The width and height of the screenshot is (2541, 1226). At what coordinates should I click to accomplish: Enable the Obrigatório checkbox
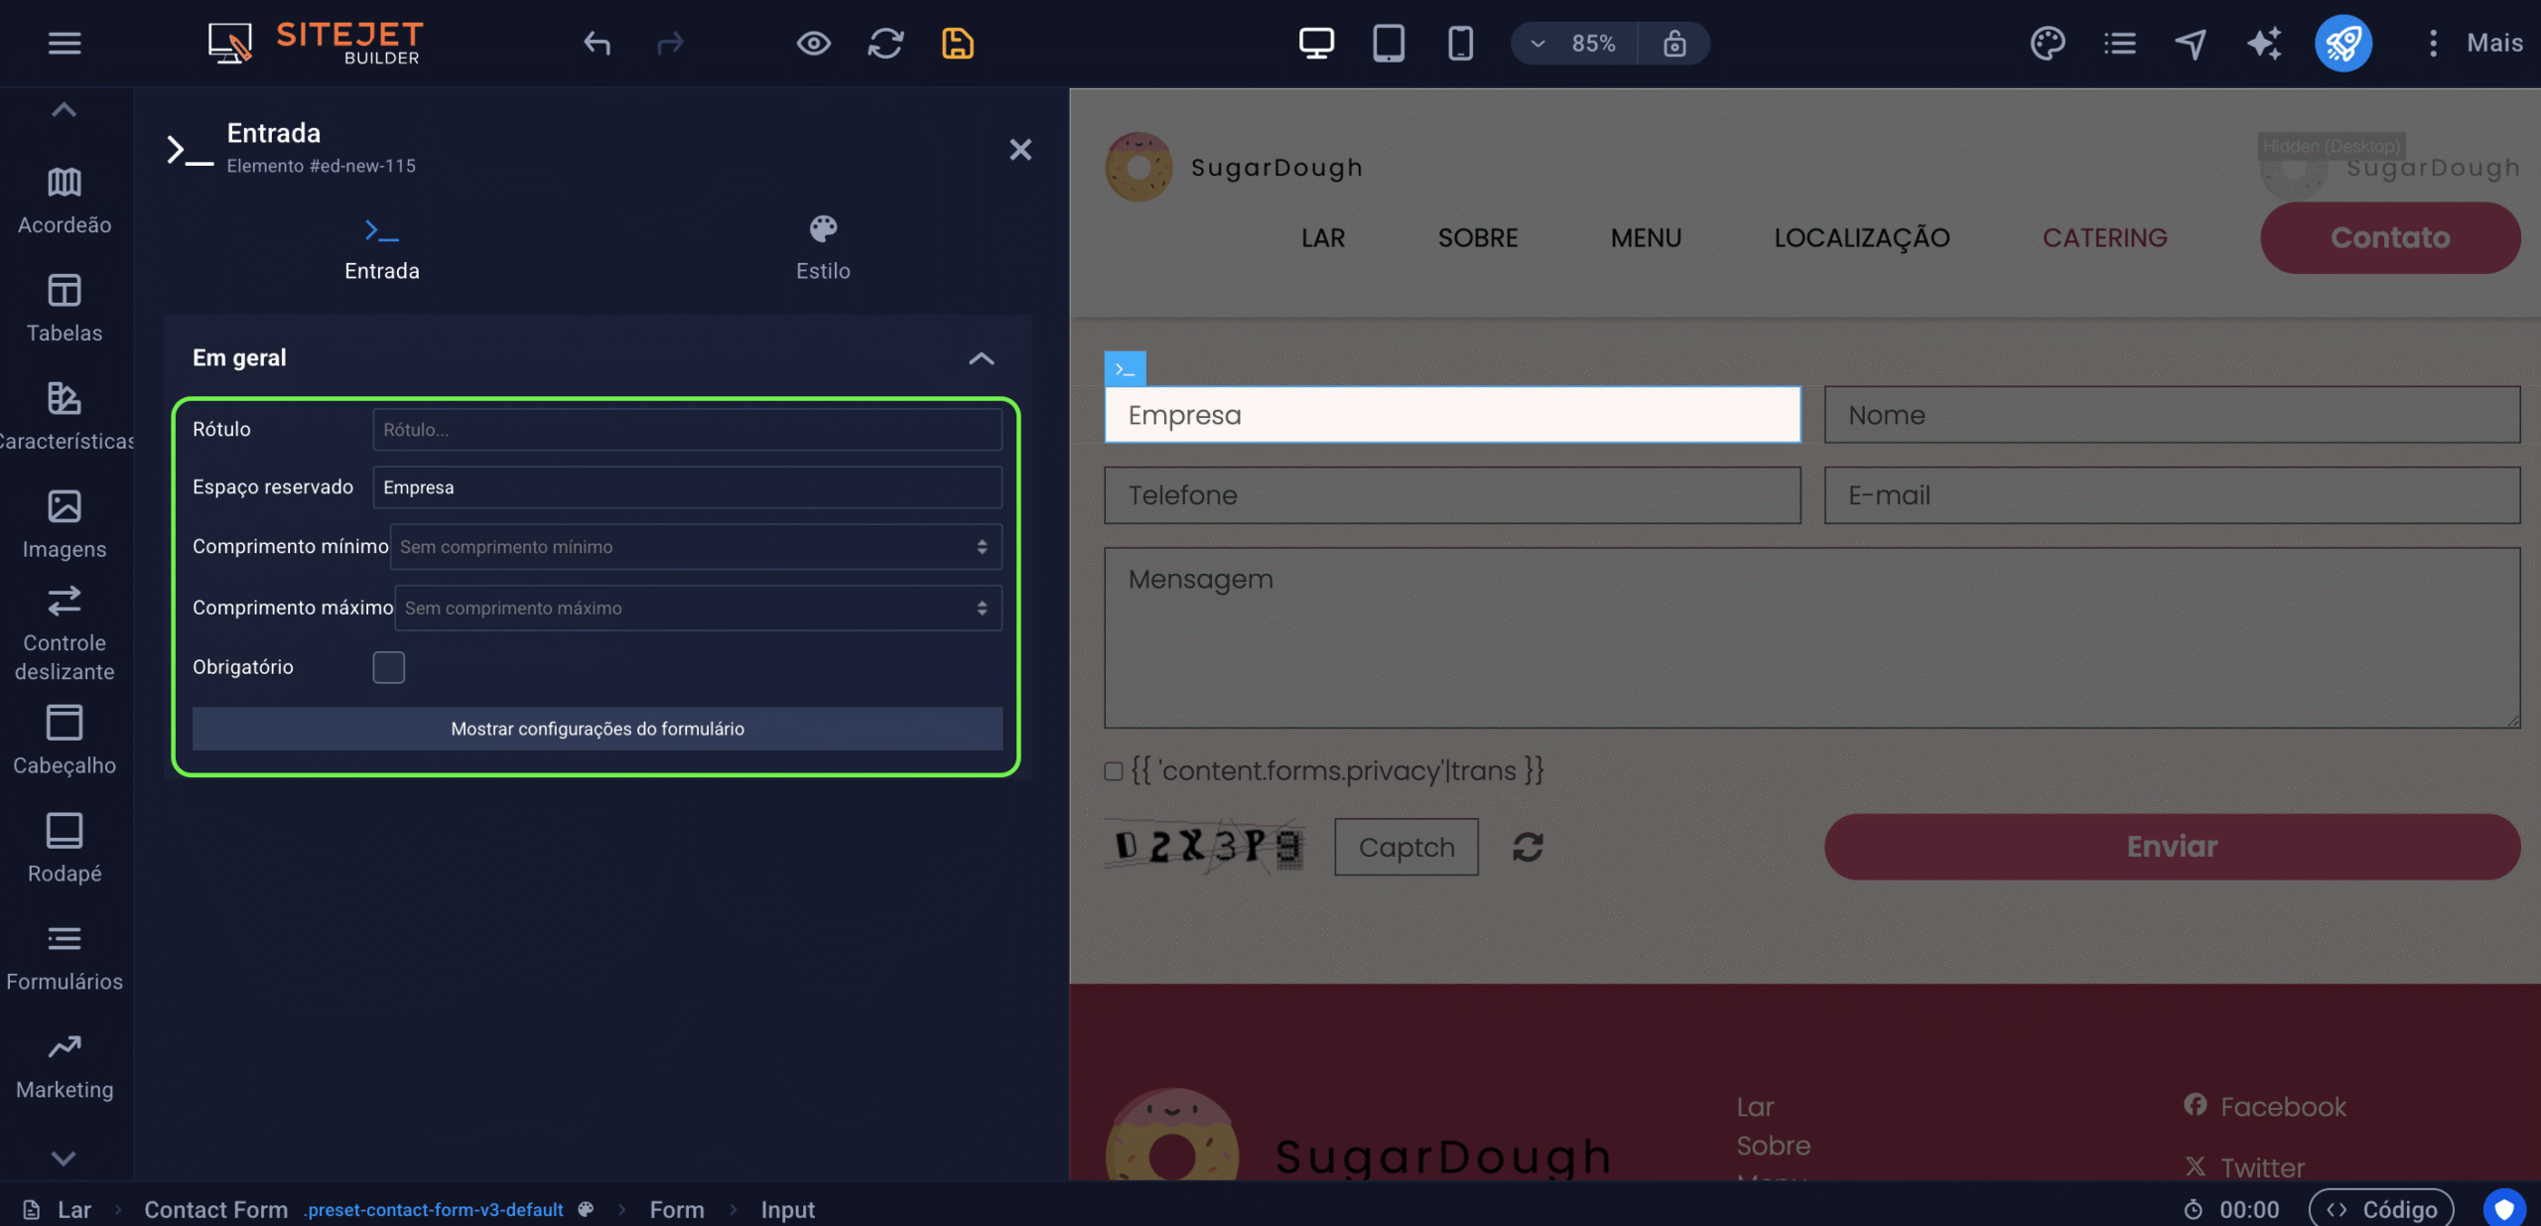(388, 667)
